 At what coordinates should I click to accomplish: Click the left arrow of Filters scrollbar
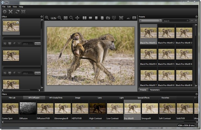[x=3, y=122]
